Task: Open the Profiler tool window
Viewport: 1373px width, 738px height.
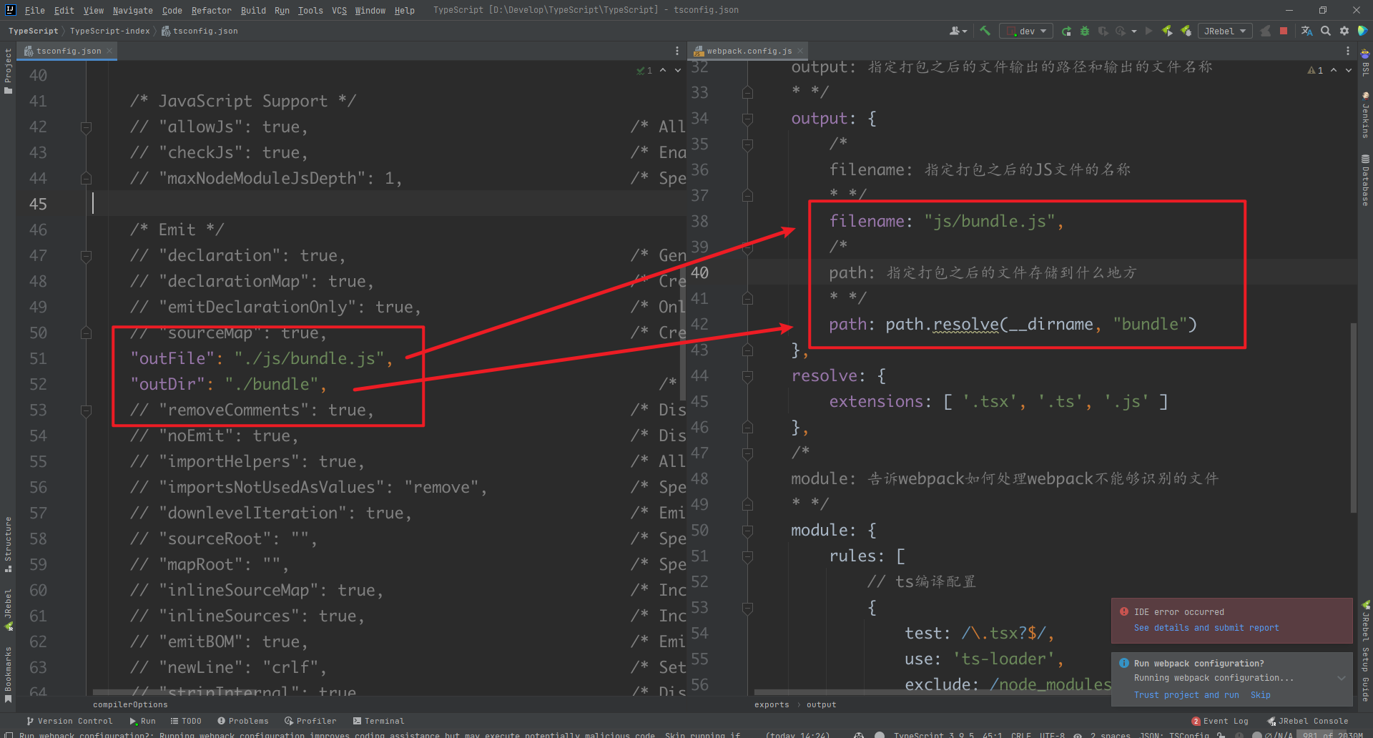Action: 310,721
